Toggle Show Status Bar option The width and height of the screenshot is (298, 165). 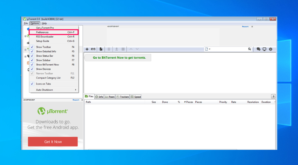[x=54, y=56]
